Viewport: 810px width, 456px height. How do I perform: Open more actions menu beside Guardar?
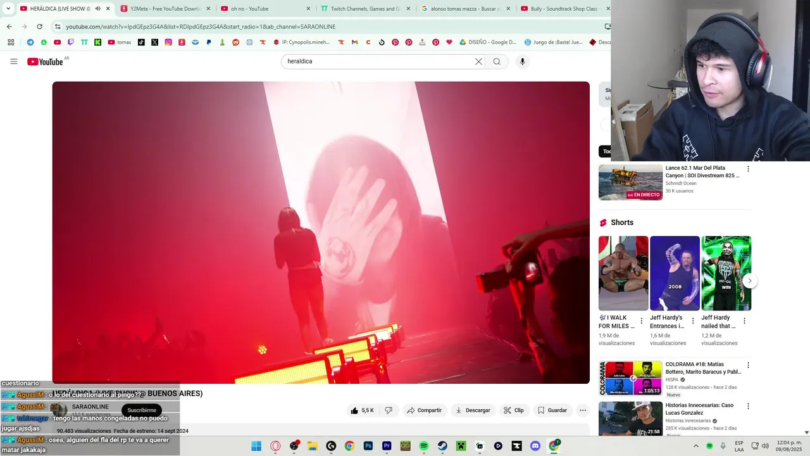[583, 410]
